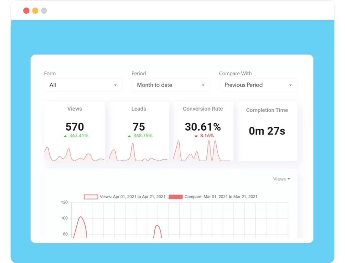Open the Form dropdown showing All

pos(83,85)
